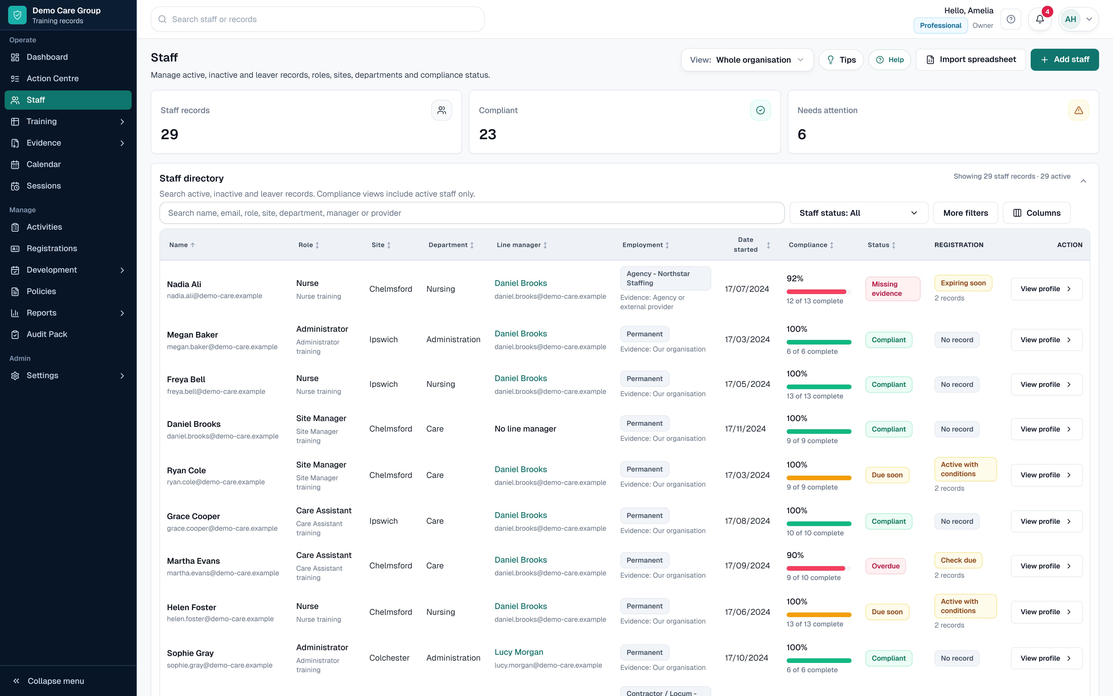
Task: Click Martha Evans's Check due registration badge
Action: (958, 560)
